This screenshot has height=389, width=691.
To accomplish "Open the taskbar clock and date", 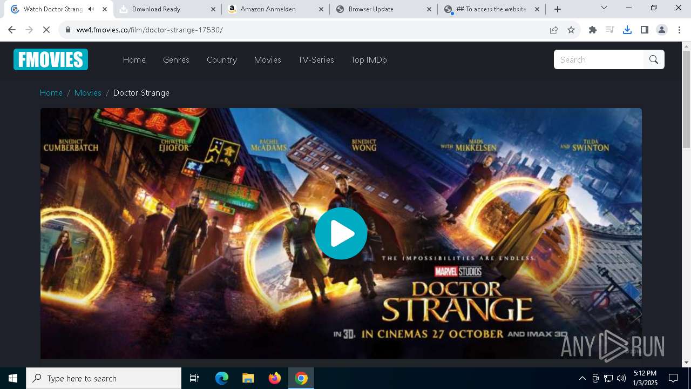I will pos(645,378).
